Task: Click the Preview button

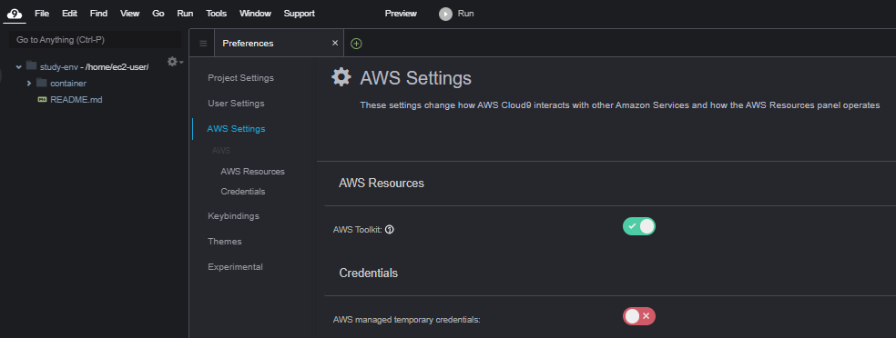Action: click(401, 14)
